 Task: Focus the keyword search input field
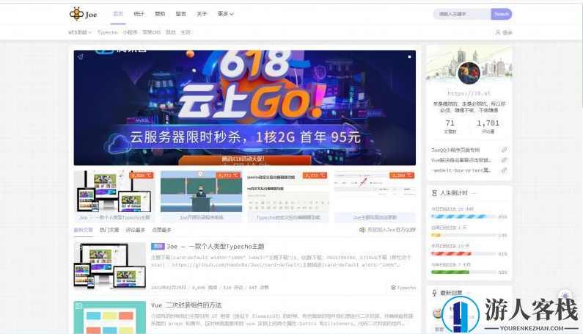pos(462,14)
